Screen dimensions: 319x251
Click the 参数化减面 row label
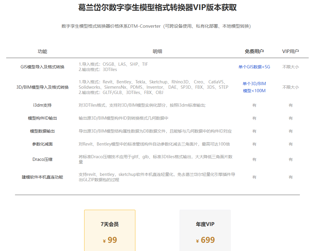42,144
